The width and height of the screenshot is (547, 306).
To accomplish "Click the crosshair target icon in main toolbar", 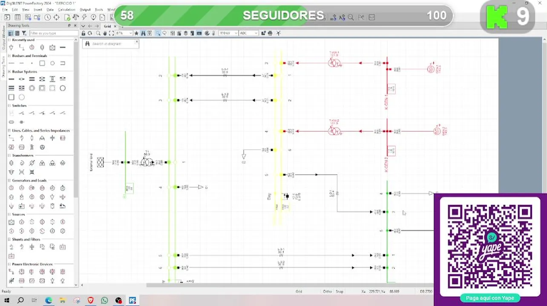I will (x=57, y=17).
